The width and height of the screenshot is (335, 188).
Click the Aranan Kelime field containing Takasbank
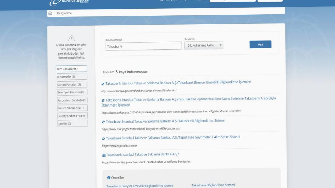coord(144,46)
